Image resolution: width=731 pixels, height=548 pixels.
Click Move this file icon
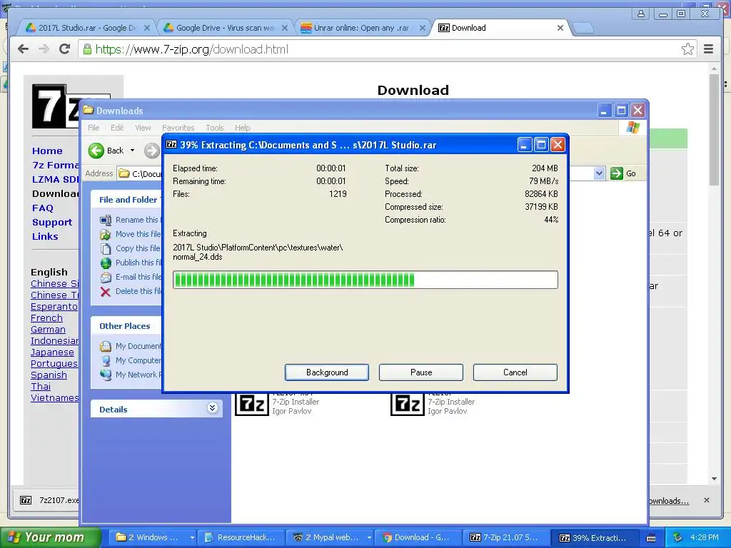point(106,234)
